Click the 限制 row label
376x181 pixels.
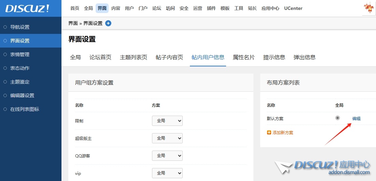pos(79,121)
